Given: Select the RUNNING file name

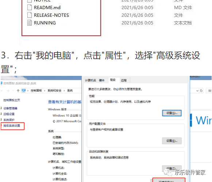Looking at the screenshot, I should click(45, 23).
